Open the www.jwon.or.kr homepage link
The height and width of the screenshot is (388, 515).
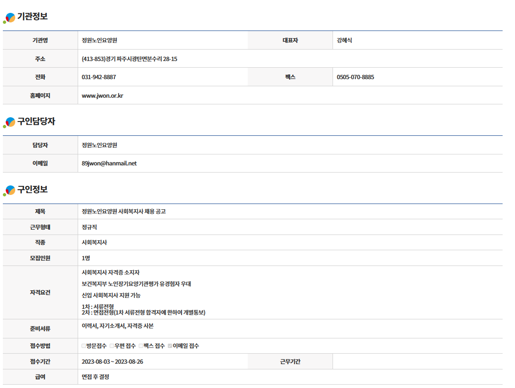(x=102, y=95)
